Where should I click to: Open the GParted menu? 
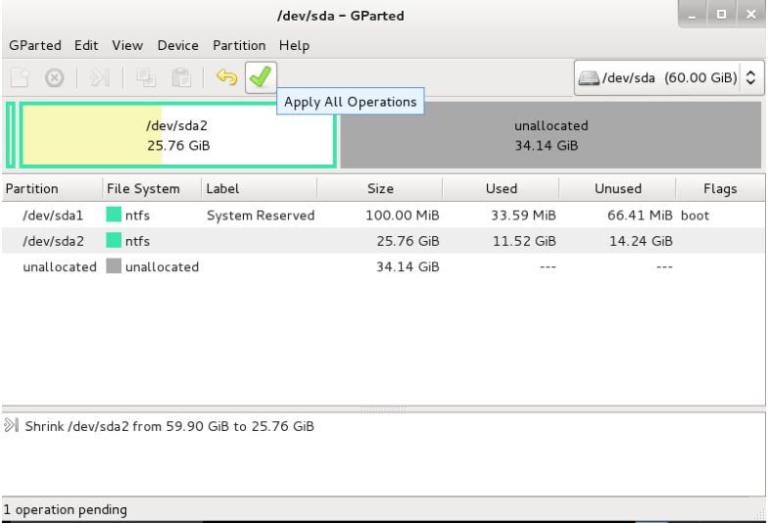click(35, 45)
